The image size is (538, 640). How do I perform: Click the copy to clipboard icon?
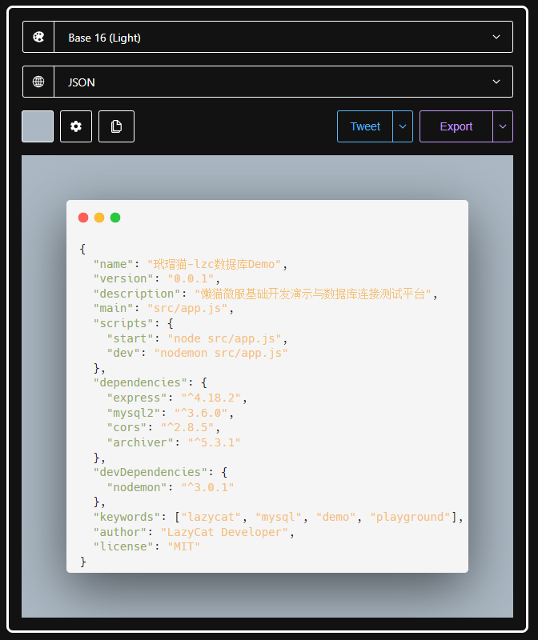click(116, 126)
